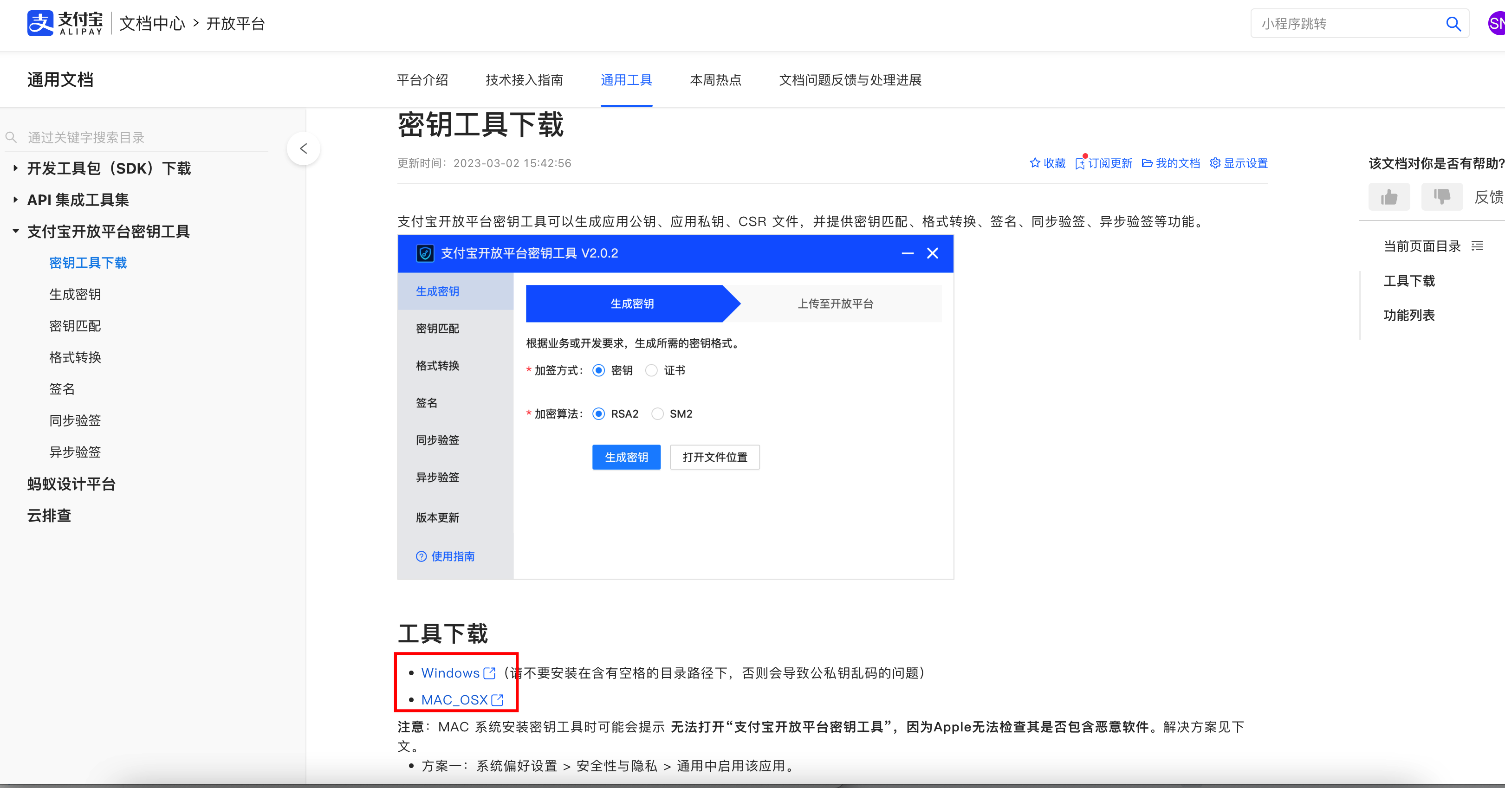The height and width of the screenshot is (788, 1505).
Task: Click the 生成密钥 step arrow in the tool
Action: [x=633, y=304]
